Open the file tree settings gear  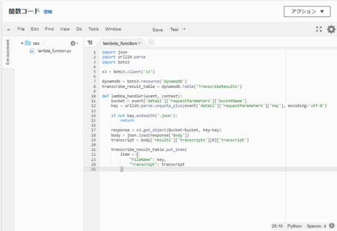click(x=74, y=43)
